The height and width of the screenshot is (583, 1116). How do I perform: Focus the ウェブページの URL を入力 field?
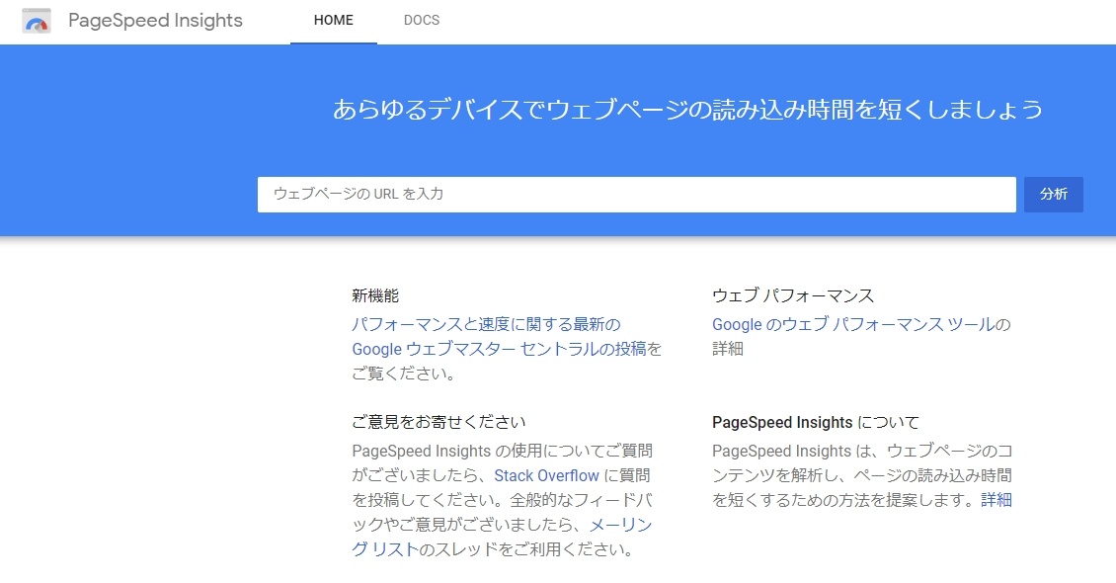point(636,195)
